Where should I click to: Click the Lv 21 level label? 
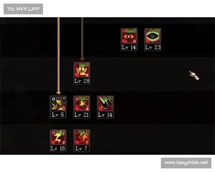click(x=82, y=115)
